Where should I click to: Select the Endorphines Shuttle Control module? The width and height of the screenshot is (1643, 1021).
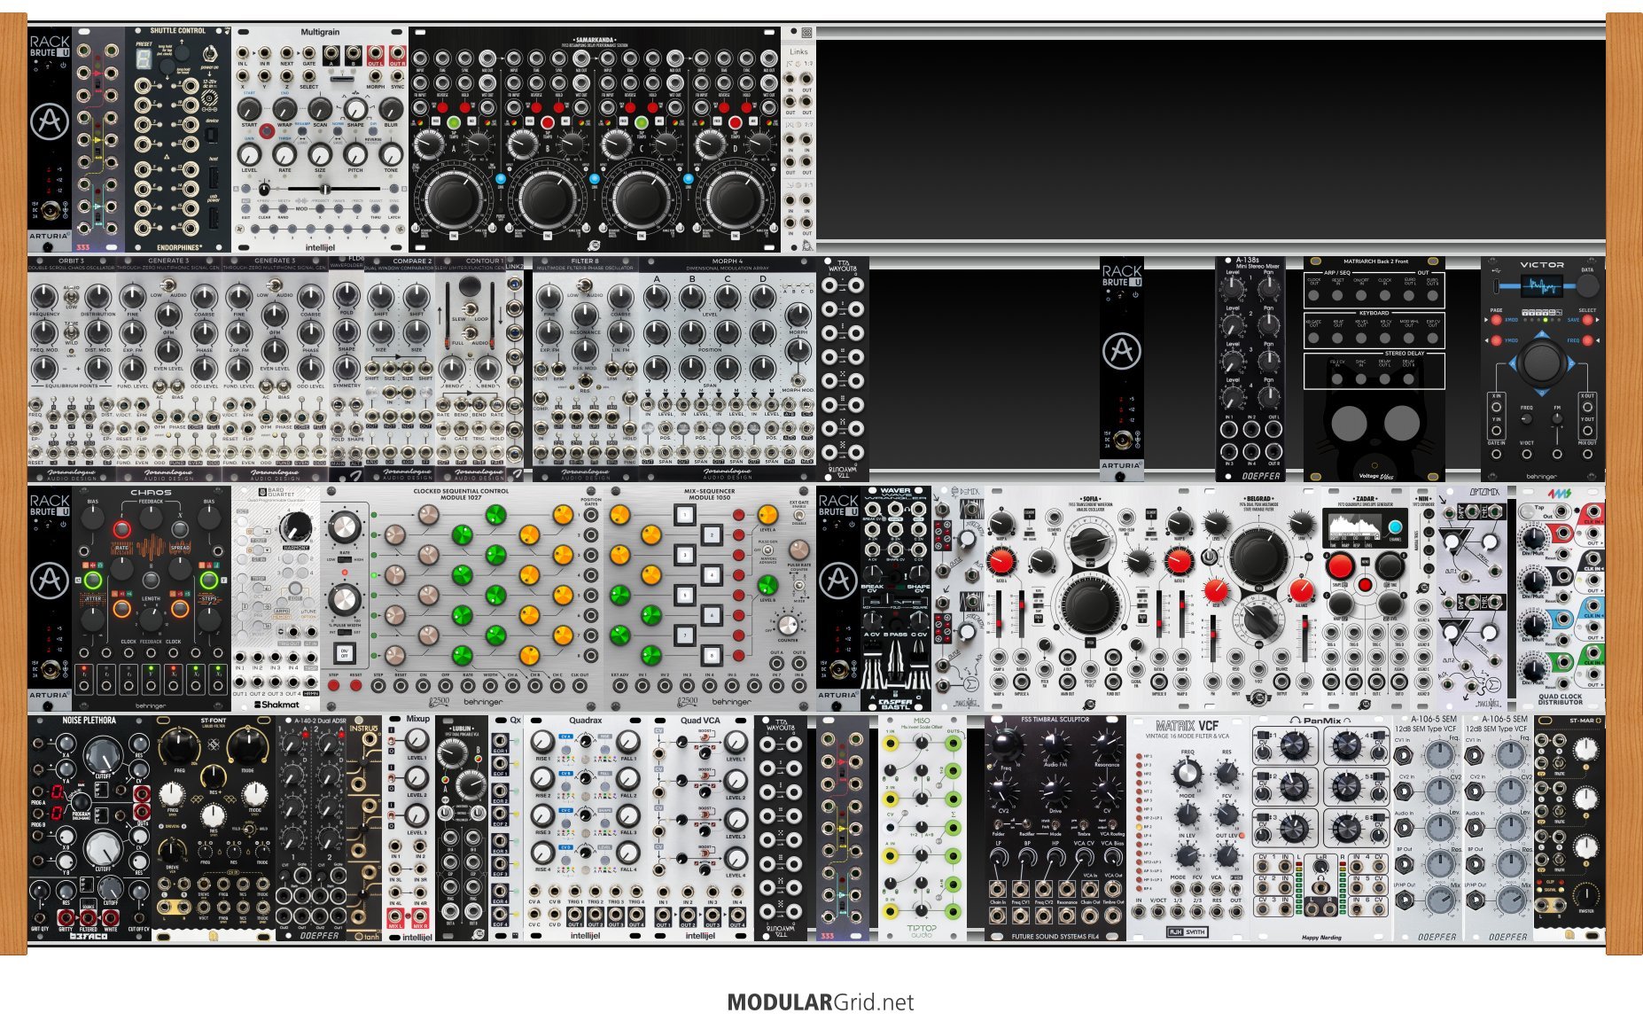[x=178, y=139]
